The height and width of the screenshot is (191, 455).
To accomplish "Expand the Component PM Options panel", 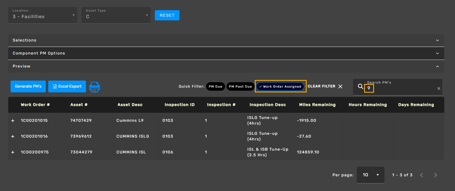I will 226,53.
